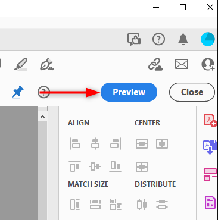Viewport: 218px width, 220px height.
Task: Open the notifications bell
Action: pyautogui.click(x=183, y=39)
